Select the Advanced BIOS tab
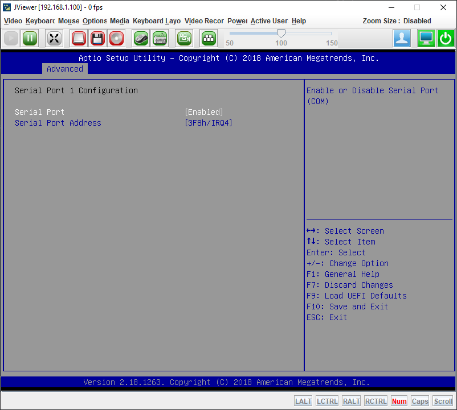Screen dimensions: 457x410 click(65, 69)
